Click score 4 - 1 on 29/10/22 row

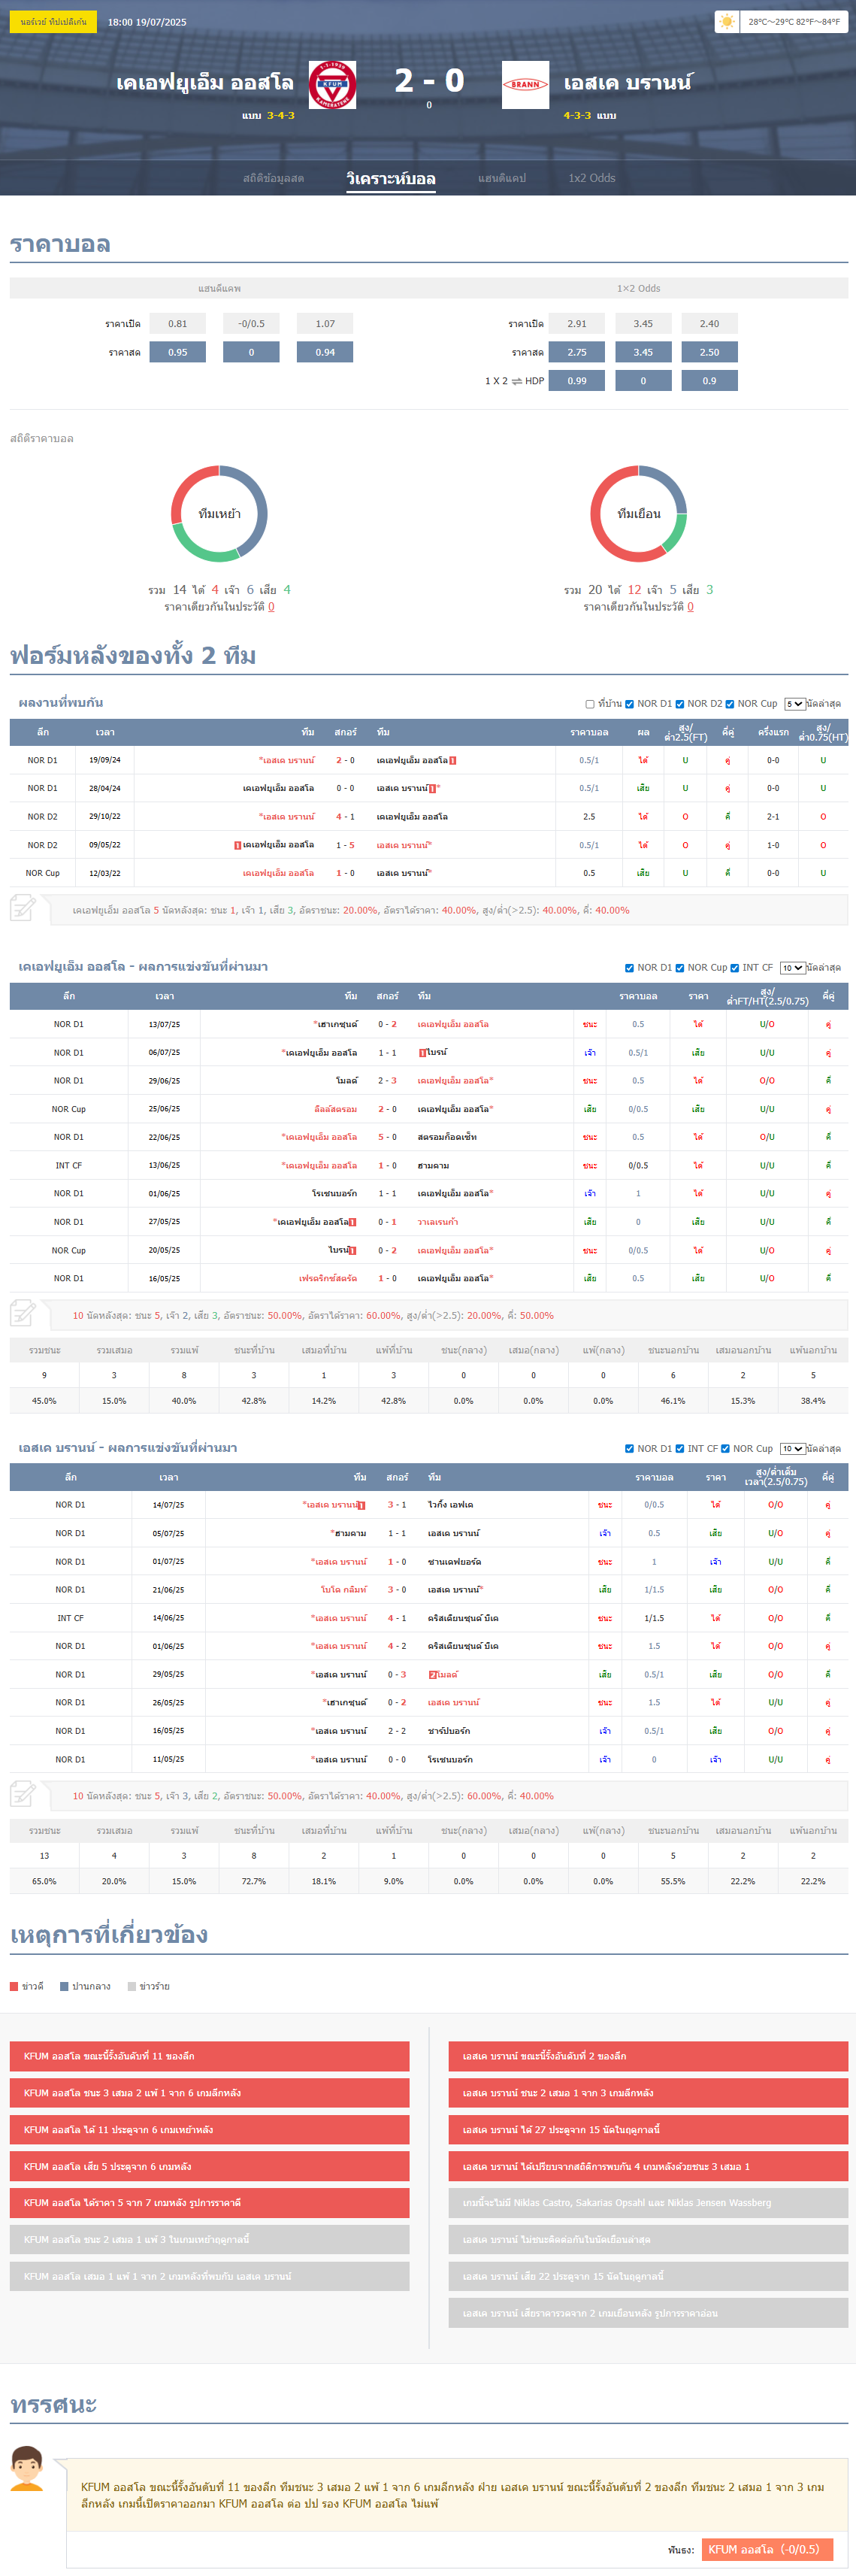pyautogui.click(x=345, y=817)
